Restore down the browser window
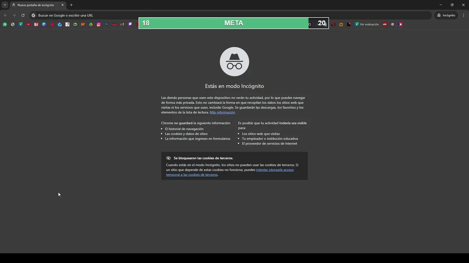This screenshot has height=263, width=469. click(x=452, y=5)
